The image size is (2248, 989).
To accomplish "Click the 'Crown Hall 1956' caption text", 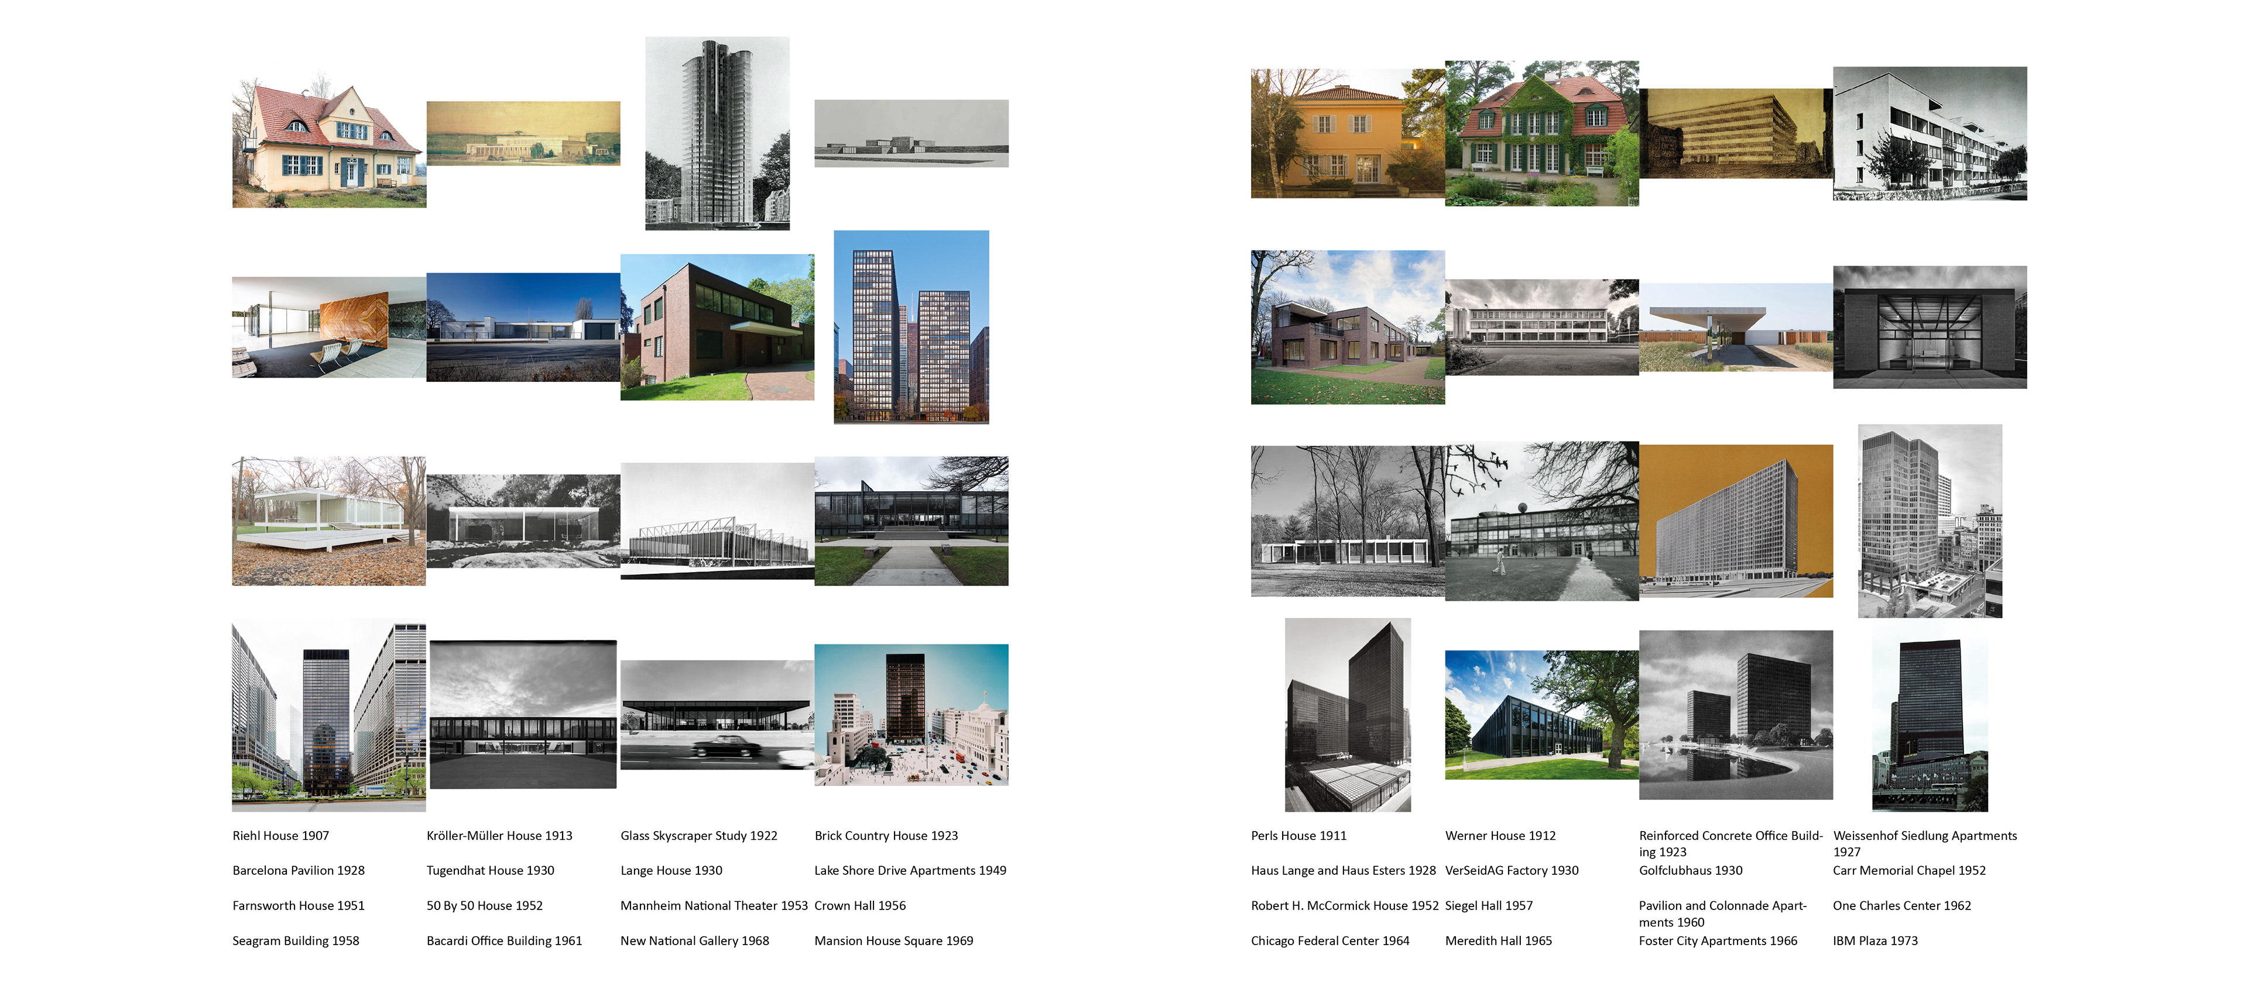I will (859, 905).
